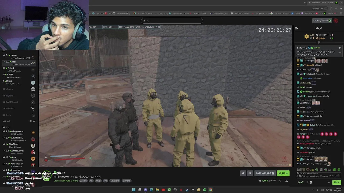Open Fahad channel in sidebar
This screenshot has height=193, width=344.
click(19, 69)
